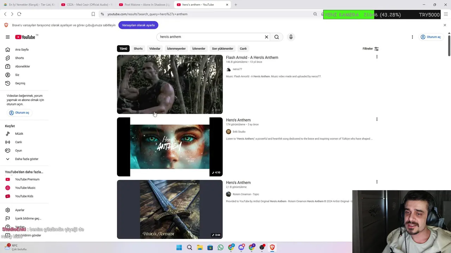Open Brave browser main menu
Image resolution: width=451 pixels, height=253 pixels.
click(446, 14)
